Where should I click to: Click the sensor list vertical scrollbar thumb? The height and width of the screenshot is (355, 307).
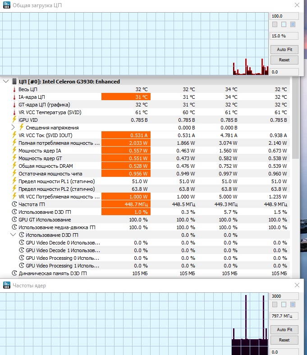coord(295,118)
